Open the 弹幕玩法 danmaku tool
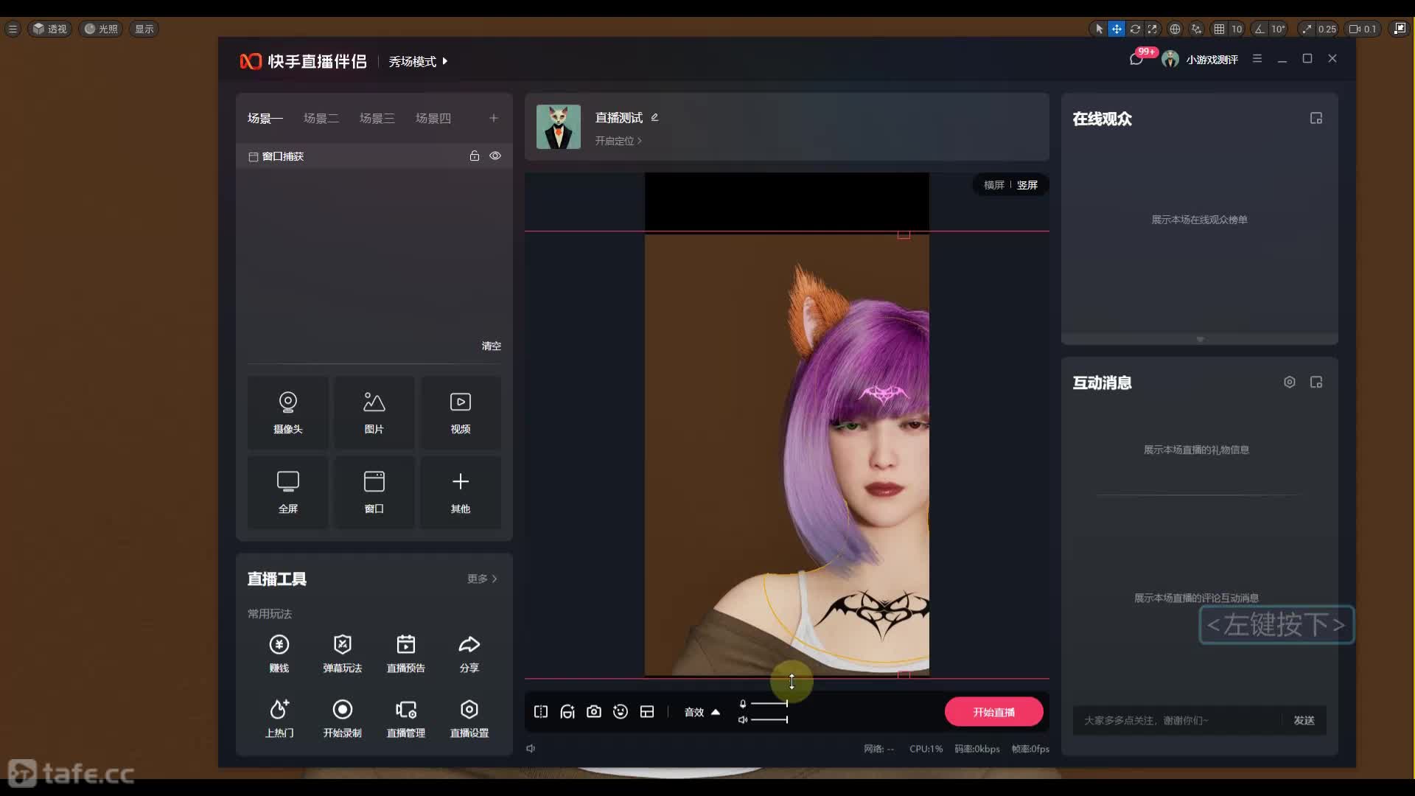 coord(342,653)
